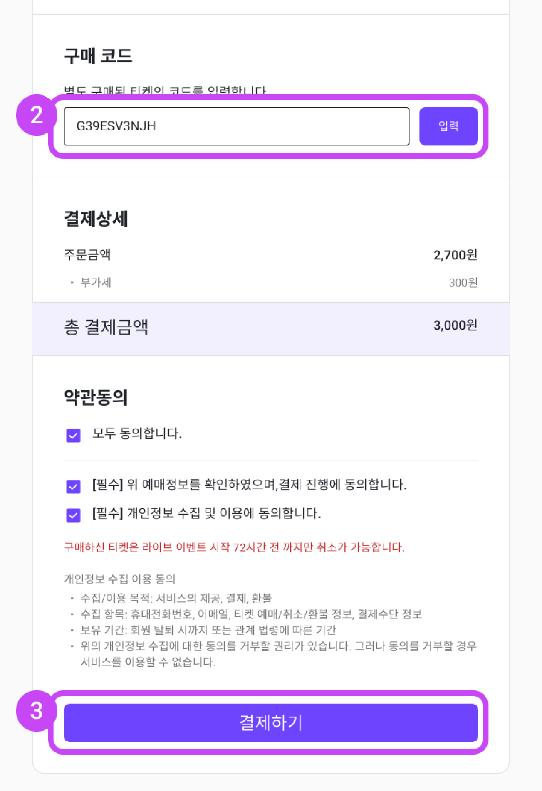Click the red 72시간 cancellation notice

tap(234, 547)
